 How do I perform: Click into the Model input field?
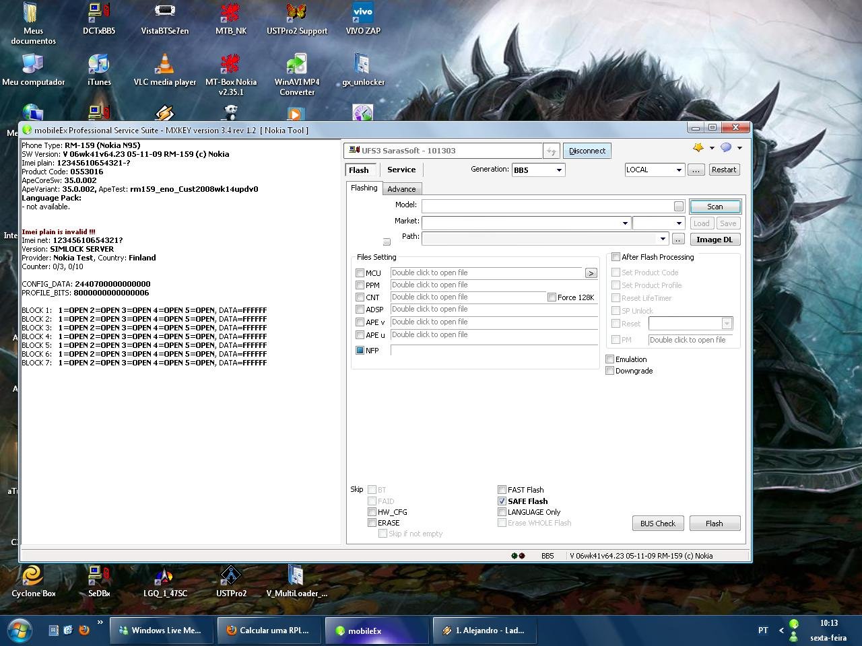547,206
